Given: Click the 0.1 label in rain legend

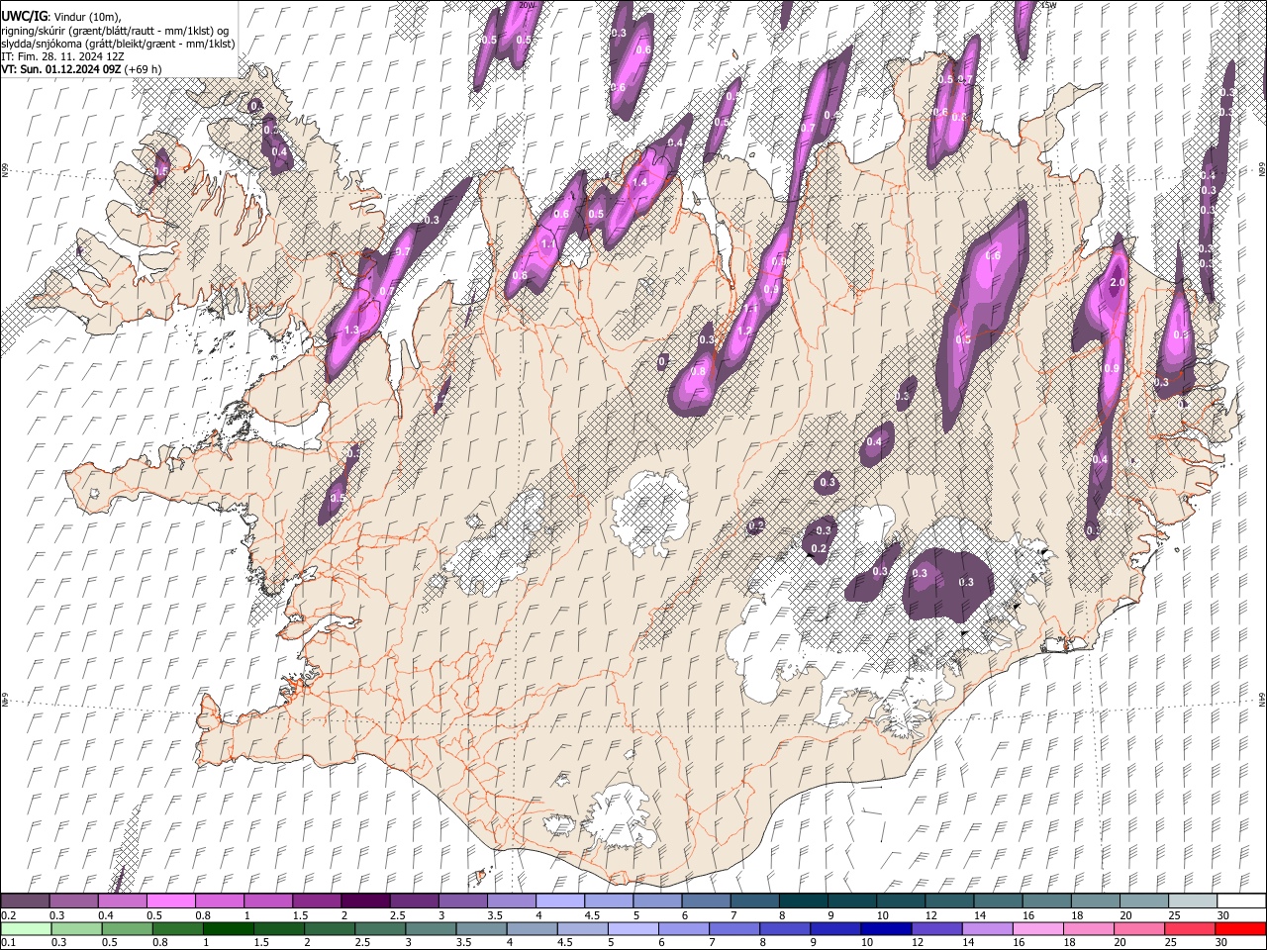Looking at the screenshot, I should [8, 943].
